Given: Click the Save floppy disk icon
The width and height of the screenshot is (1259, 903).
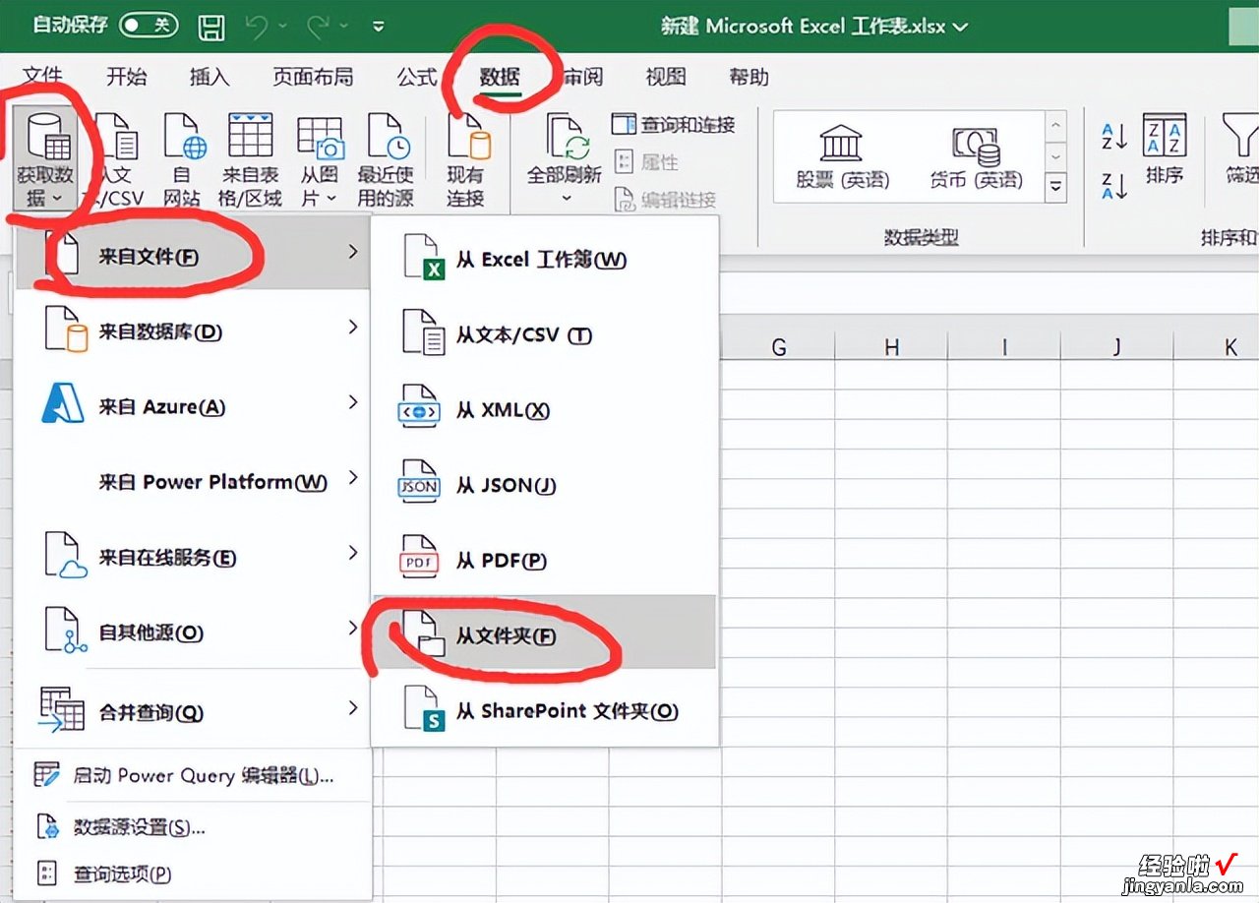Looking at the screenshot, I should 210,27.
